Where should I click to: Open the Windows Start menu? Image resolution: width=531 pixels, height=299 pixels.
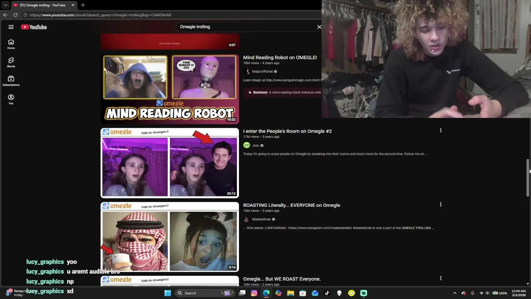click(x=168, y=293)
